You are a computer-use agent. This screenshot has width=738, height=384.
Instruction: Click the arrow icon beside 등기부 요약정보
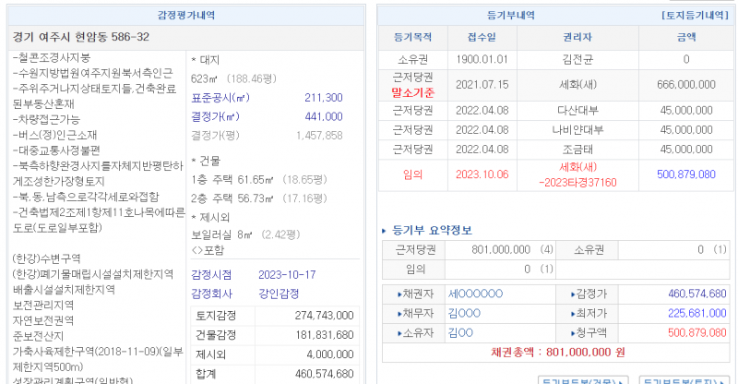(x=386, y=231)
